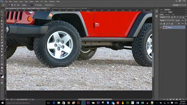Open the File menu

click(6, 1)
